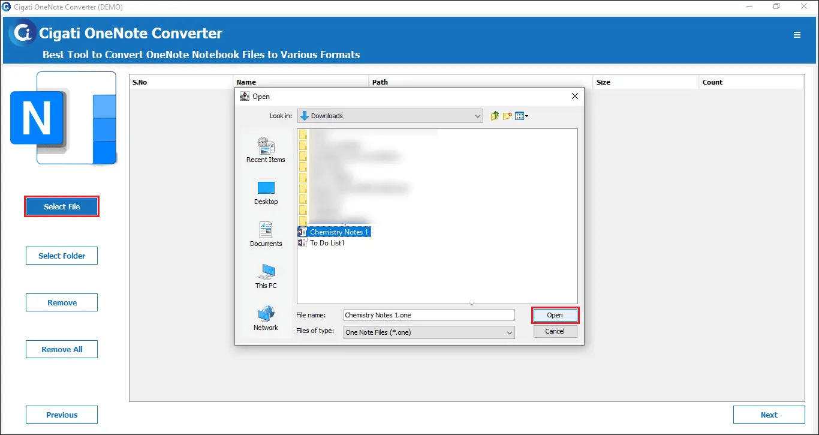Close the Open dialog with X
The height and width of the screenshot is (435, 819).
(575, 96)
